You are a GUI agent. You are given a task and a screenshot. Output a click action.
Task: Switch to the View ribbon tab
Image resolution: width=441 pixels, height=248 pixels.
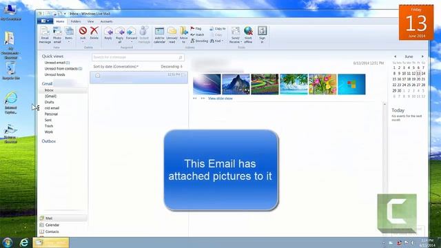point(90,21)
